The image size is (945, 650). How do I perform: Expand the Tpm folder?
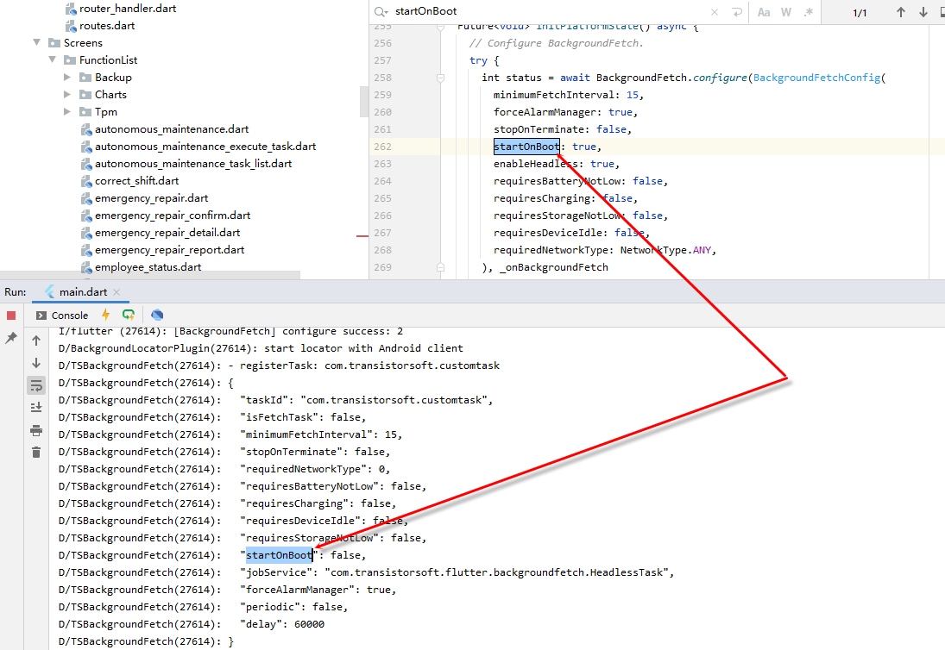point(67,111)
